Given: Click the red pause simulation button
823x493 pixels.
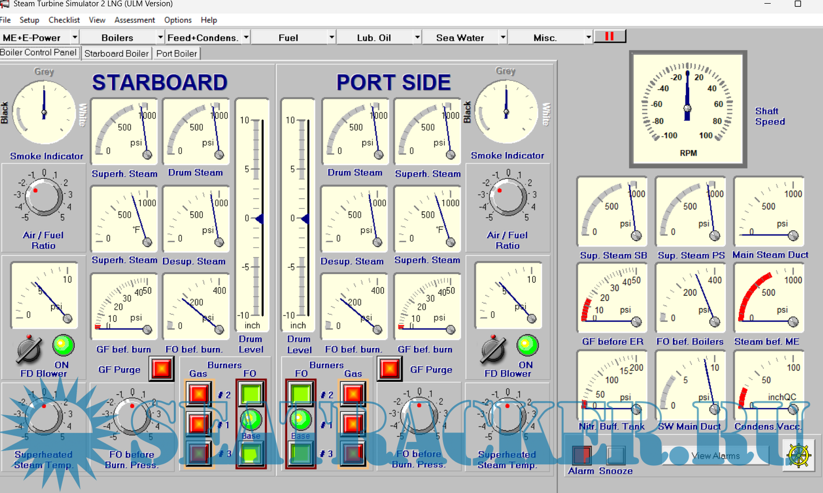Looking at the screenshot, I should tap(610, 37).
